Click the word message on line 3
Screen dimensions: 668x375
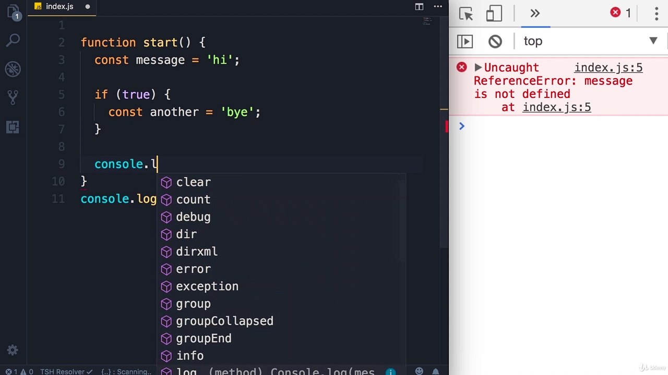point(160,60)
